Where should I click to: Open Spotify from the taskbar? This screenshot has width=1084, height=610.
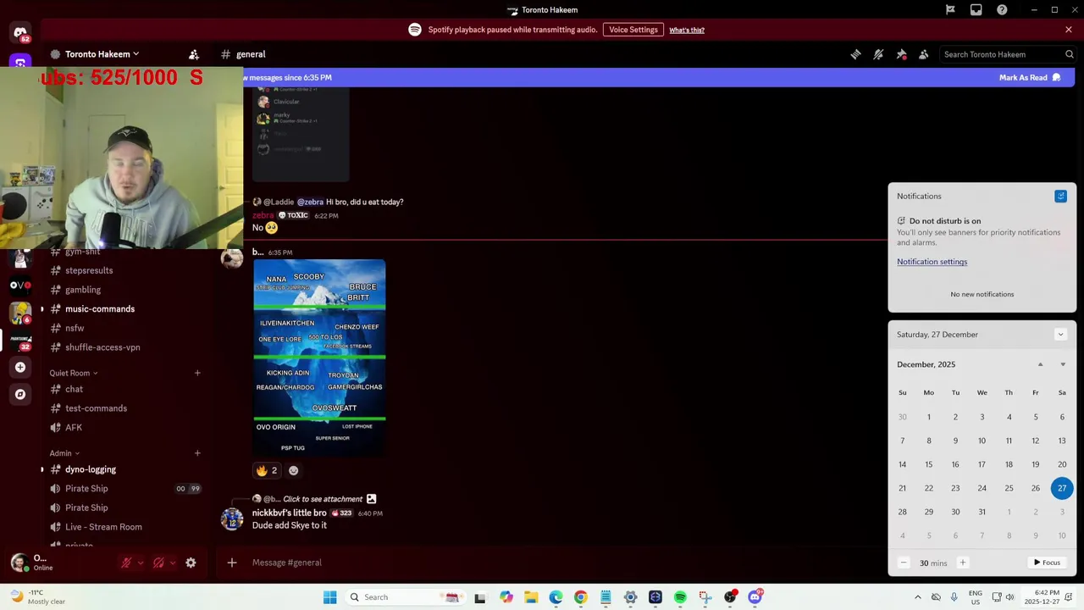(x=680, y=597)
